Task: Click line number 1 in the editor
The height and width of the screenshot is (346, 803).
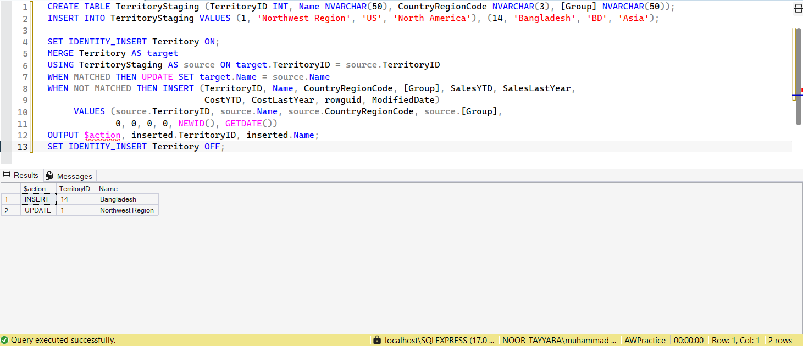Action: (x=25, y=7)
